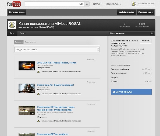Click the Настройки канала button

[17, 12]
